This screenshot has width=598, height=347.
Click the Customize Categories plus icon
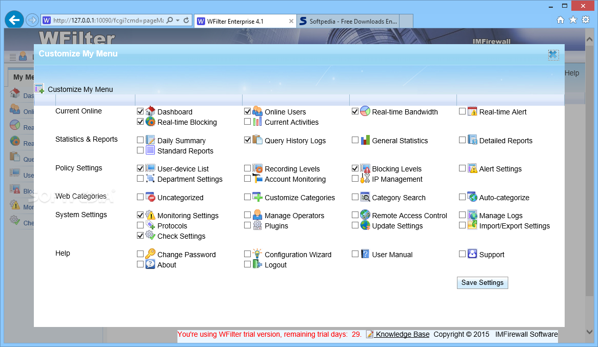coord(257,197)
